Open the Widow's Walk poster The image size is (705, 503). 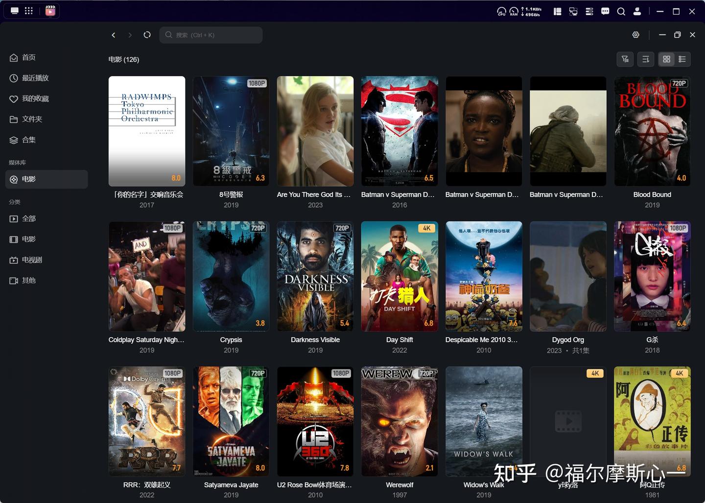tap(484, 421)
